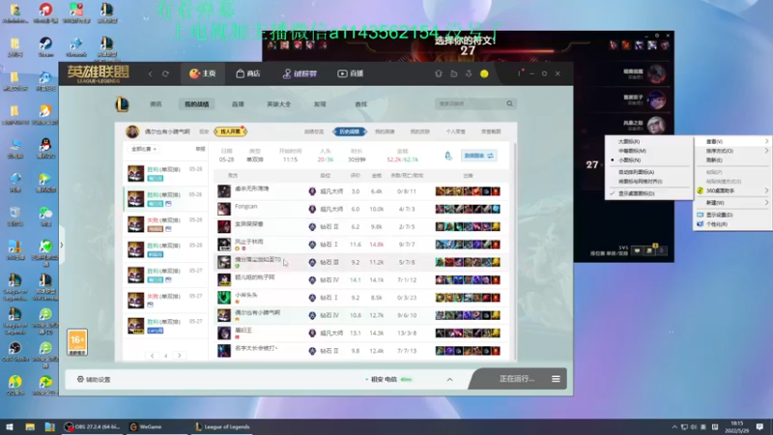Click the WeGame back arrow icon
The height and width of the screenshot is (435, 773).
(x=151, y=73)
